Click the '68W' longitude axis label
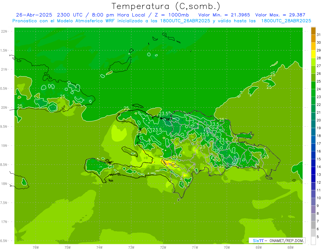 (290, 247)
